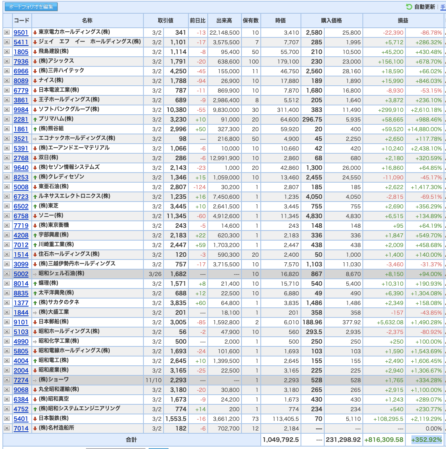Click the 保有数 column header

click(251, 21)
